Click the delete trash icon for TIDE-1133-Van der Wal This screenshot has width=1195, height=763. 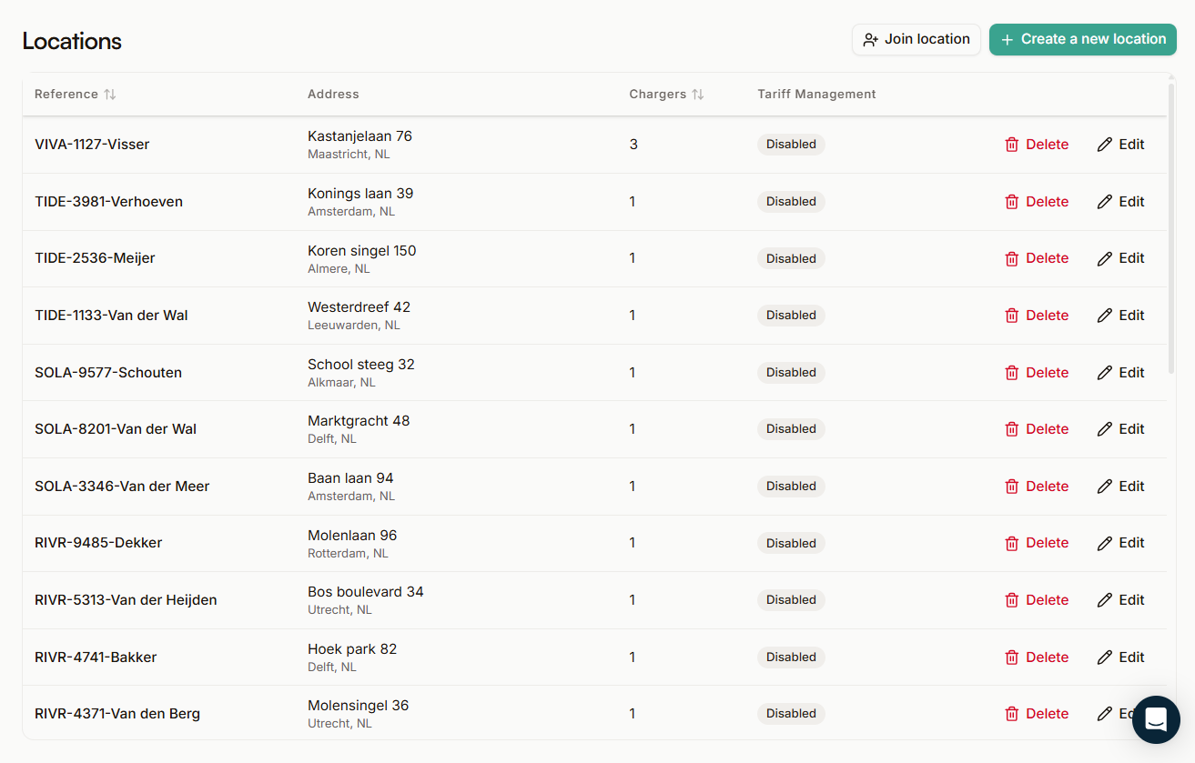point(1011,315)
